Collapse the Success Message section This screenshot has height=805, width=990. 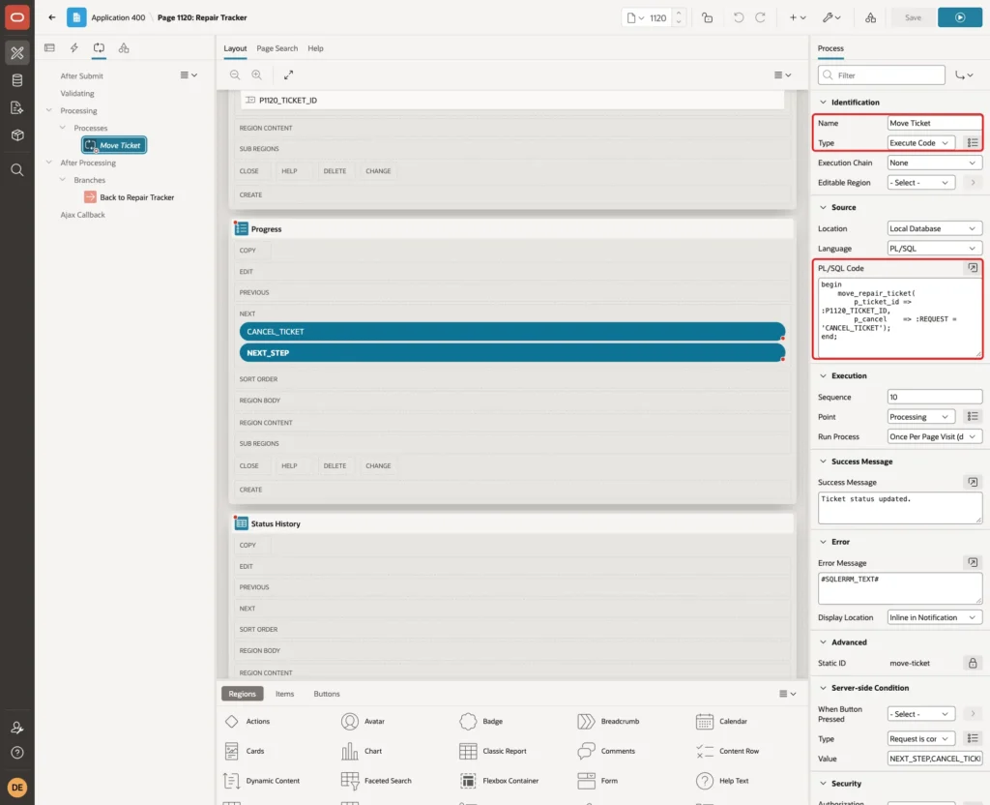(823, 462)
